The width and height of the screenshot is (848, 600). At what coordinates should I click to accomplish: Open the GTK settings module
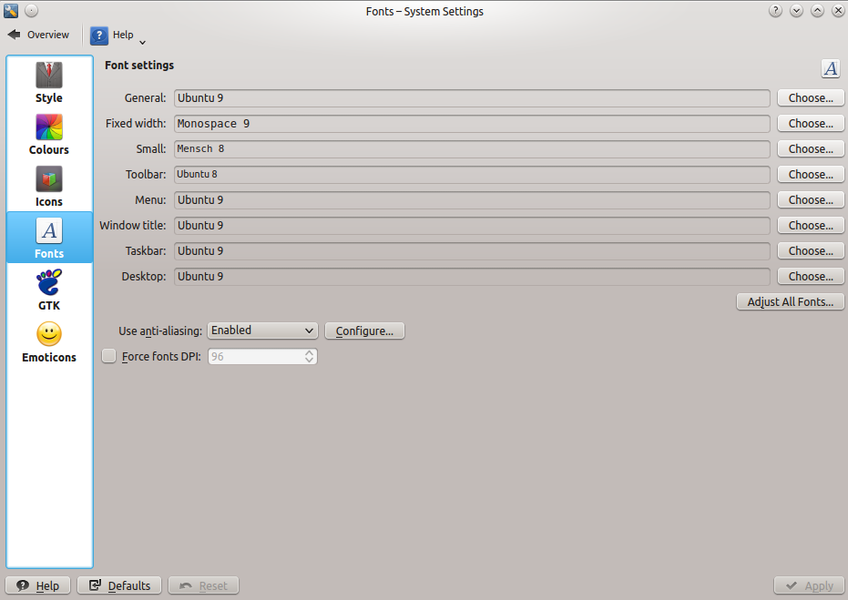tap(48, 290)
